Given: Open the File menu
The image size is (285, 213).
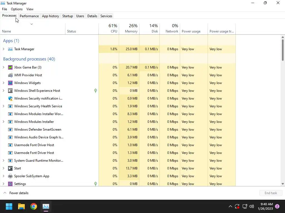Looking at the screenshot, I should (x=4, y=9).
